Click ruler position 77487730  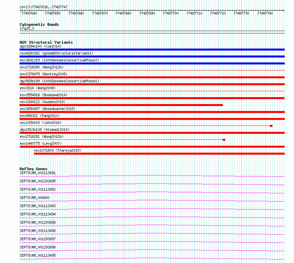(241, 13)
